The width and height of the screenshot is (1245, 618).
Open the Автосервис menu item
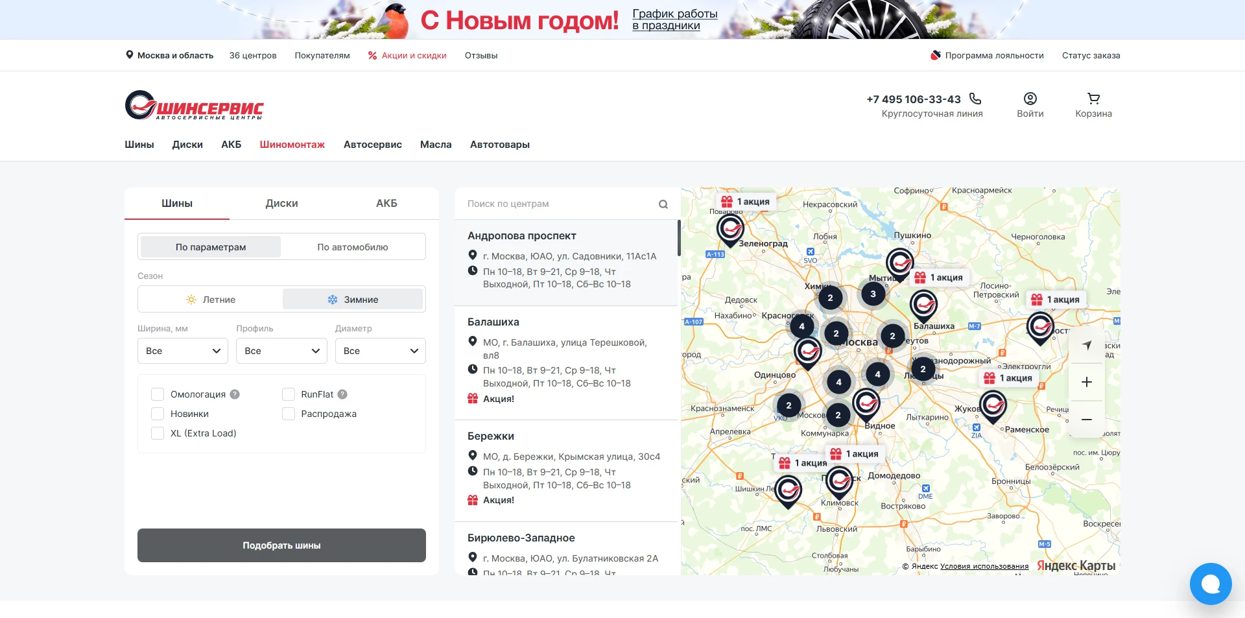[x=372, y=145]
